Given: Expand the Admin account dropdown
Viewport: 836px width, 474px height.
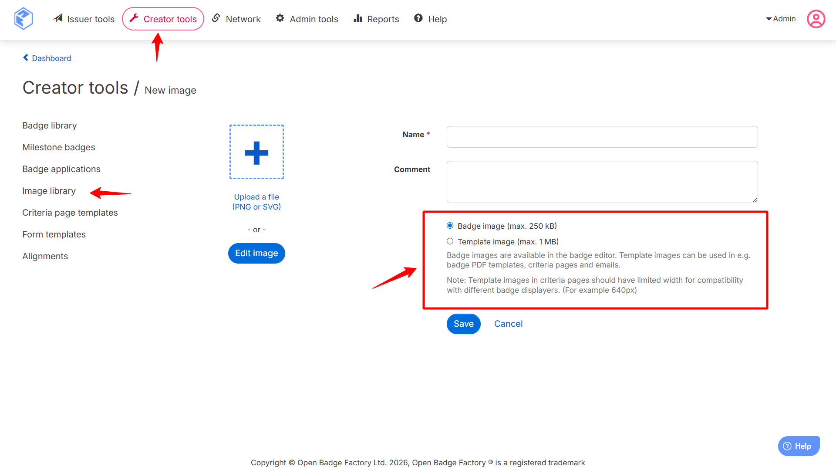Looking at the screenshot, I should (781, 19).
